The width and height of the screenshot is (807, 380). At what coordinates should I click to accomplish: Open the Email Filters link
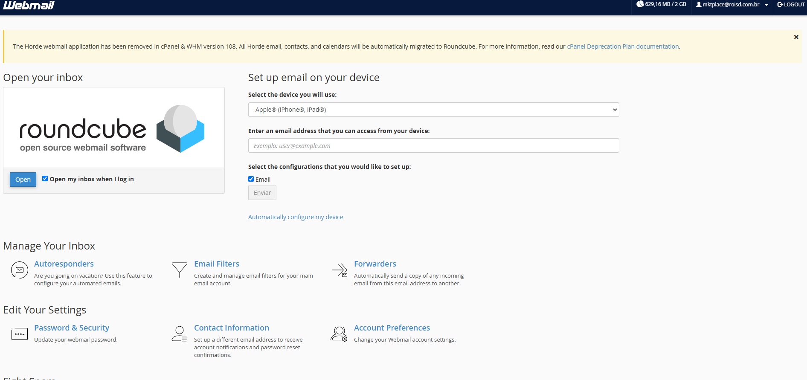217,264
